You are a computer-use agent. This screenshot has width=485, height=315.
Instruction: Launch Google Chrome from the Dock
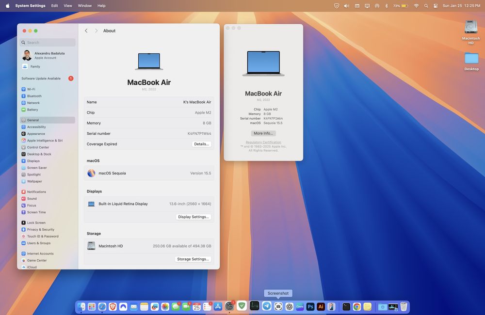pos(356,307)
